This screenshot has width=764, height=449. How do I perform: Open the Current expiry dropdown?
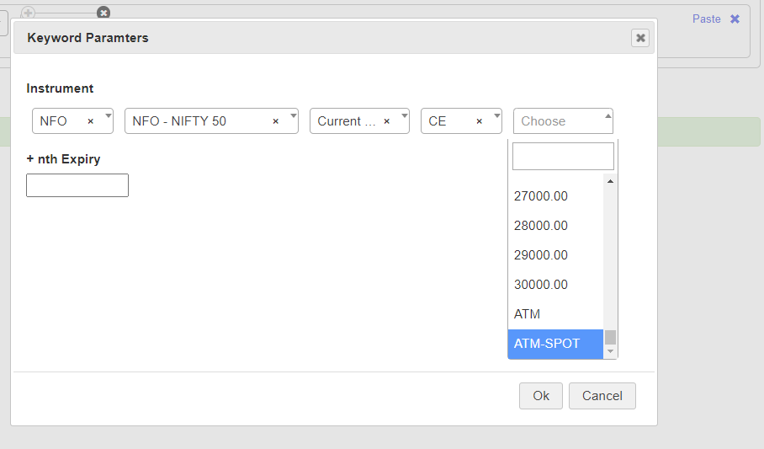click(405, 116)
